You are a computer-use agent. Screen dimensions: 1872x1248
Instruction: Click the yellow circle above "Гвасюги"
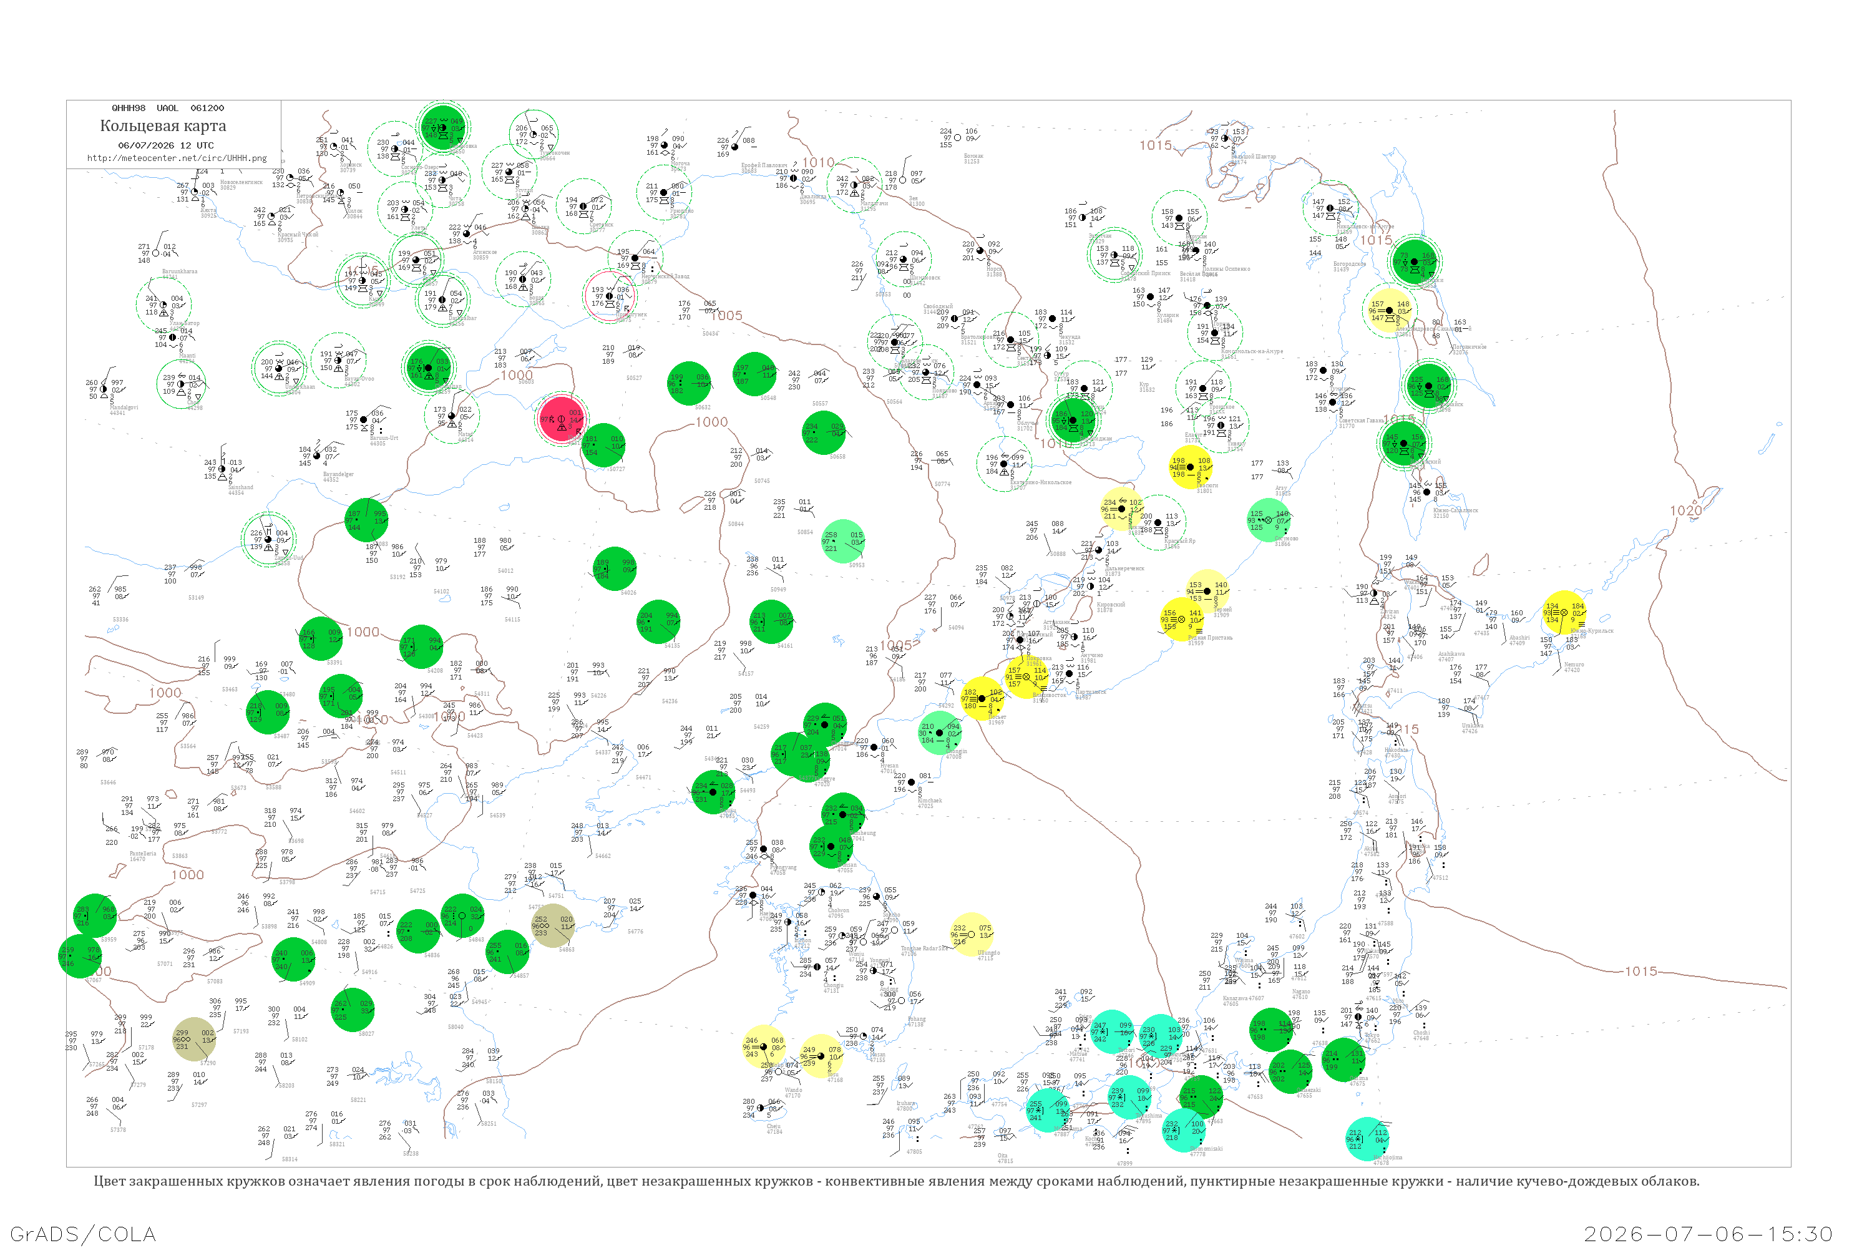(1191, 467)
